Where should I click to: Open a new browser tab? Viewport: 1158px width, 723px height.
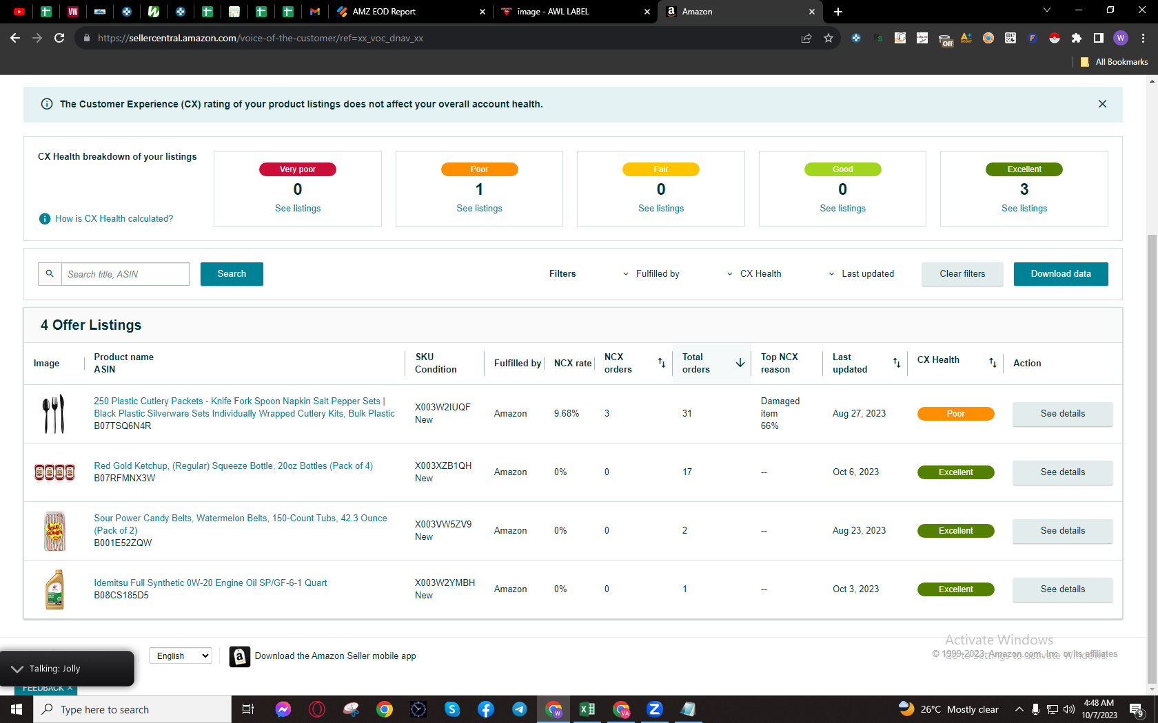[x=838, y=12]
